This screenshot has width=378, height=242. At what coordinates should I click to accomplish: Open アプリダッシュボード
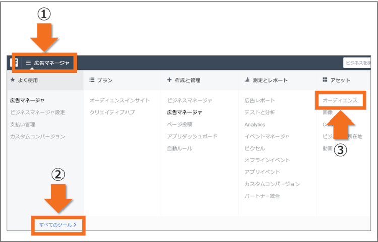[192, 137]
